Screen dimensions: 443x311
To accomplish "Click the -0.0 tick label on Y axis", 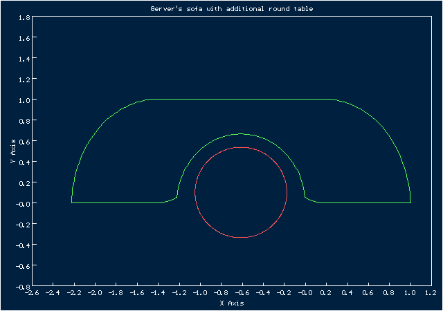I will pos(23,204).
